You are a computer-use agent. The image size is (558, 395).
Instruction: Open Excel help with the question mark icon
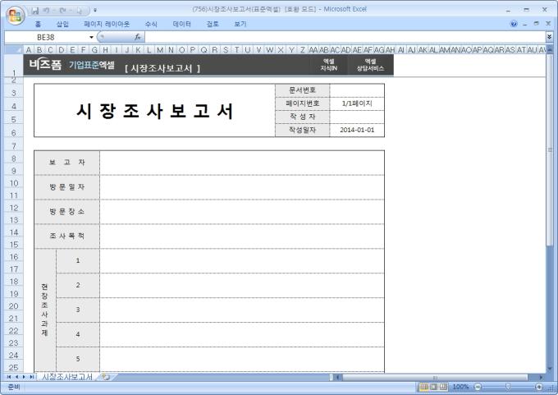[514, 24]
